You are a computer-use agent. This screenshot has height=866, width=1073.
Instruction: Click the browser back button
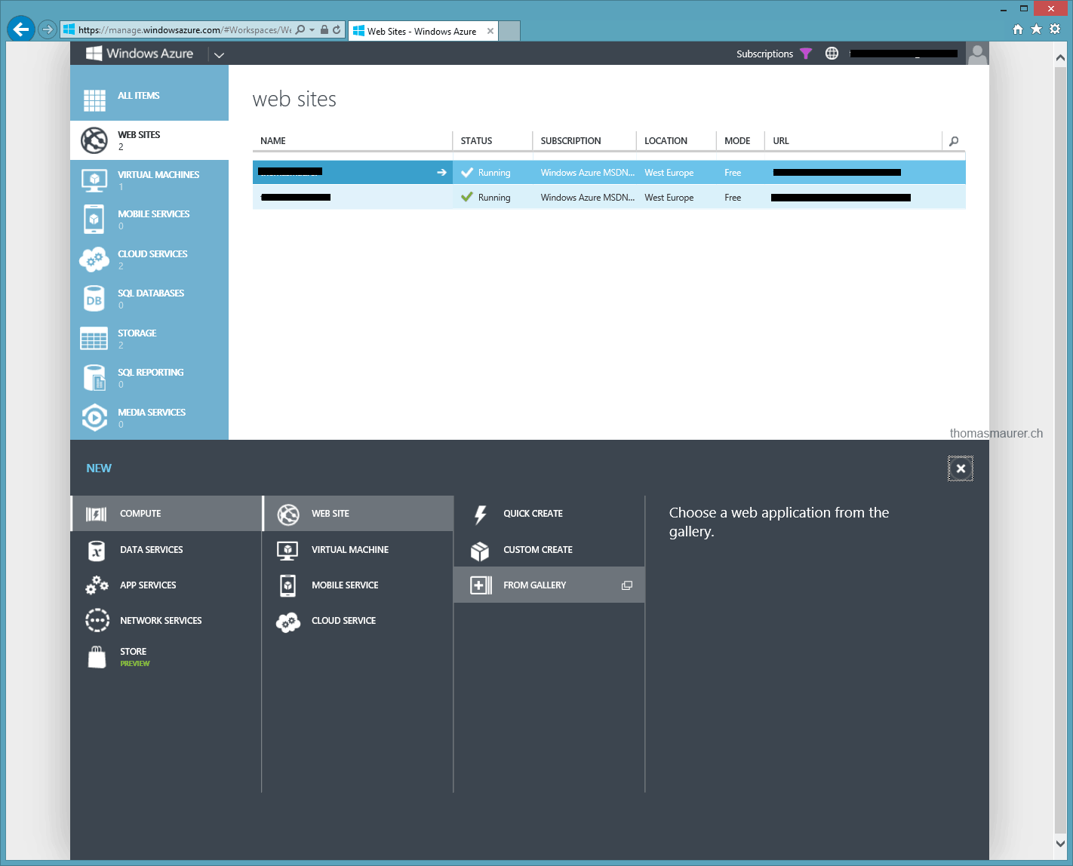[21, 29]
